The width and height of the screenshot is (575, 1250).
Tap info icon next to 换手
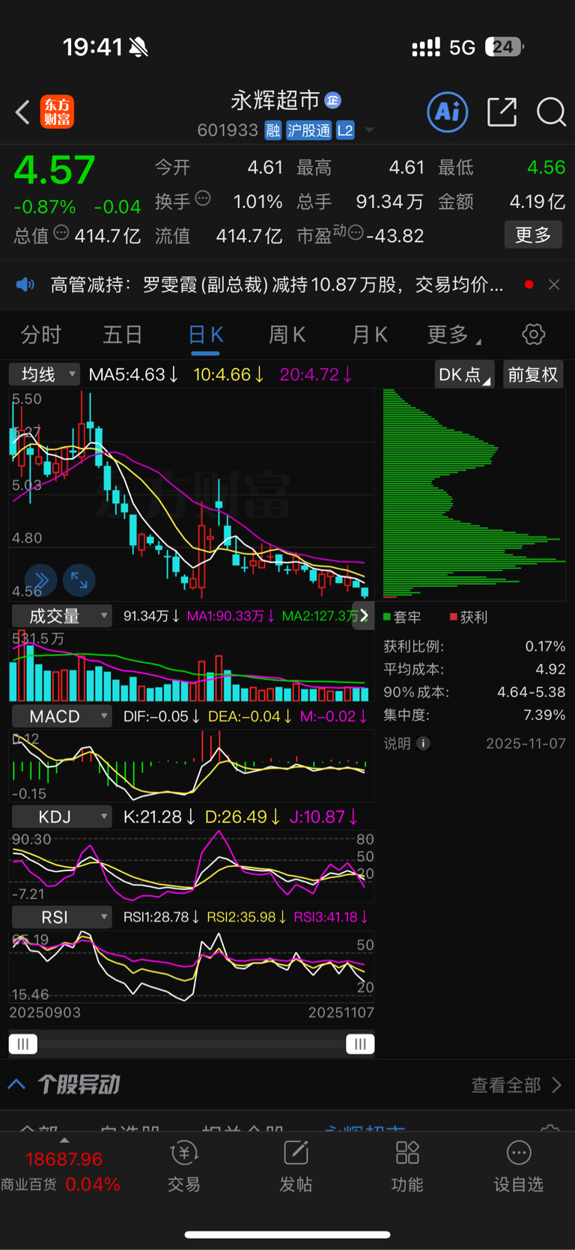click(203, 198)
